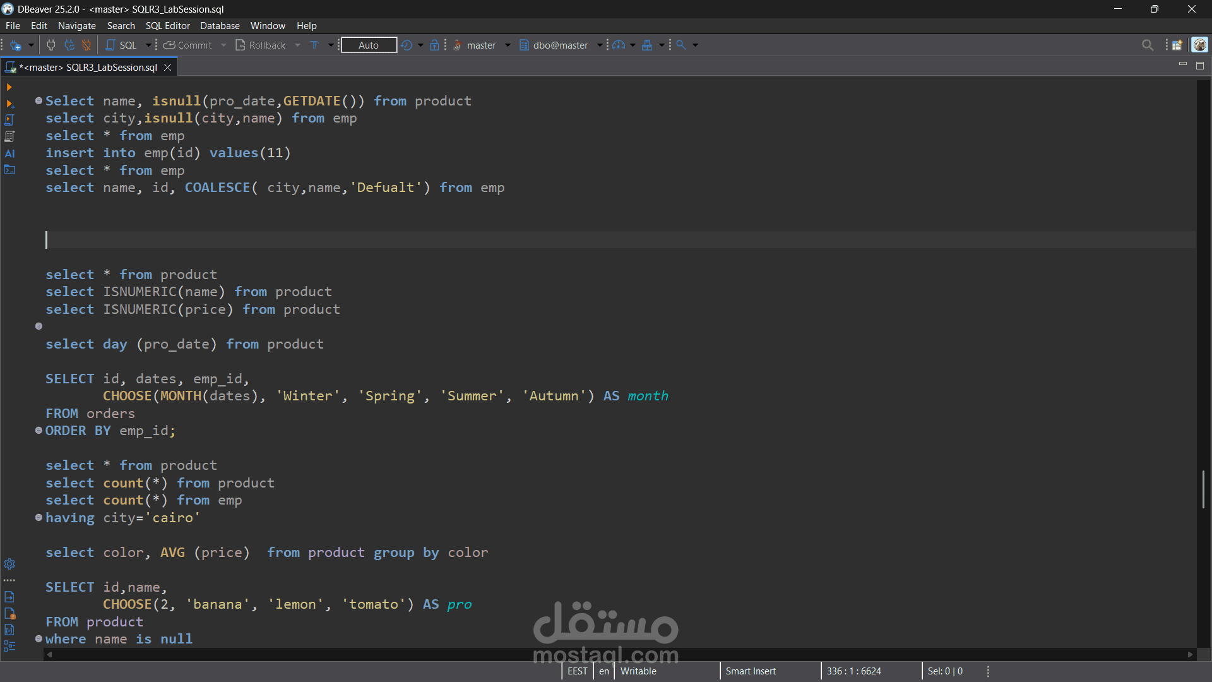Open Explain execution plan icon
Image resolution: width=1212 pixels, height=682 pixels.
pos(9,136)
